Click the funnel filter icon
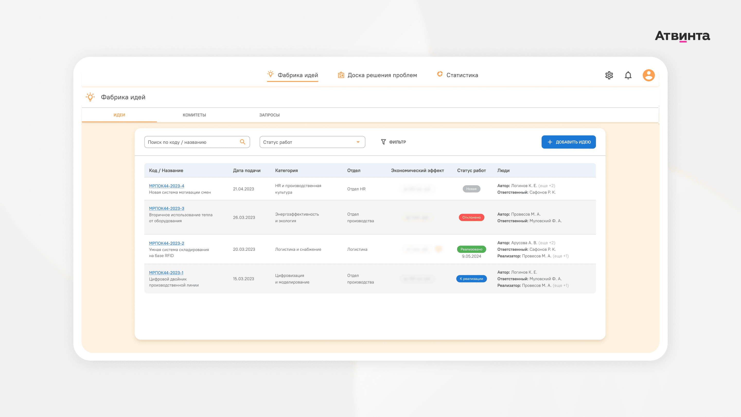This screenshot has width=741, height=417. tap(383, 142)
